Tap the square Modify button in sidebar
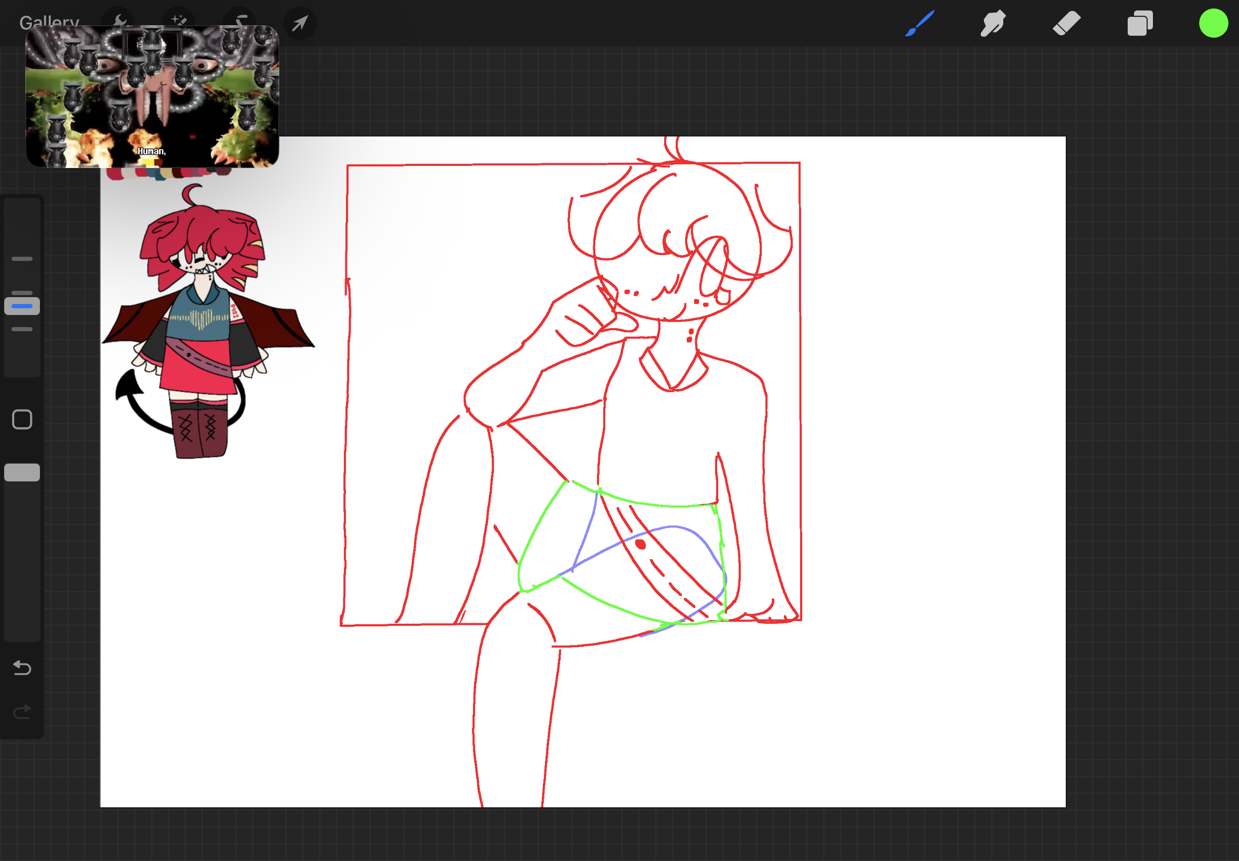This screenshot has height=861, width=1239. point(22,419)
